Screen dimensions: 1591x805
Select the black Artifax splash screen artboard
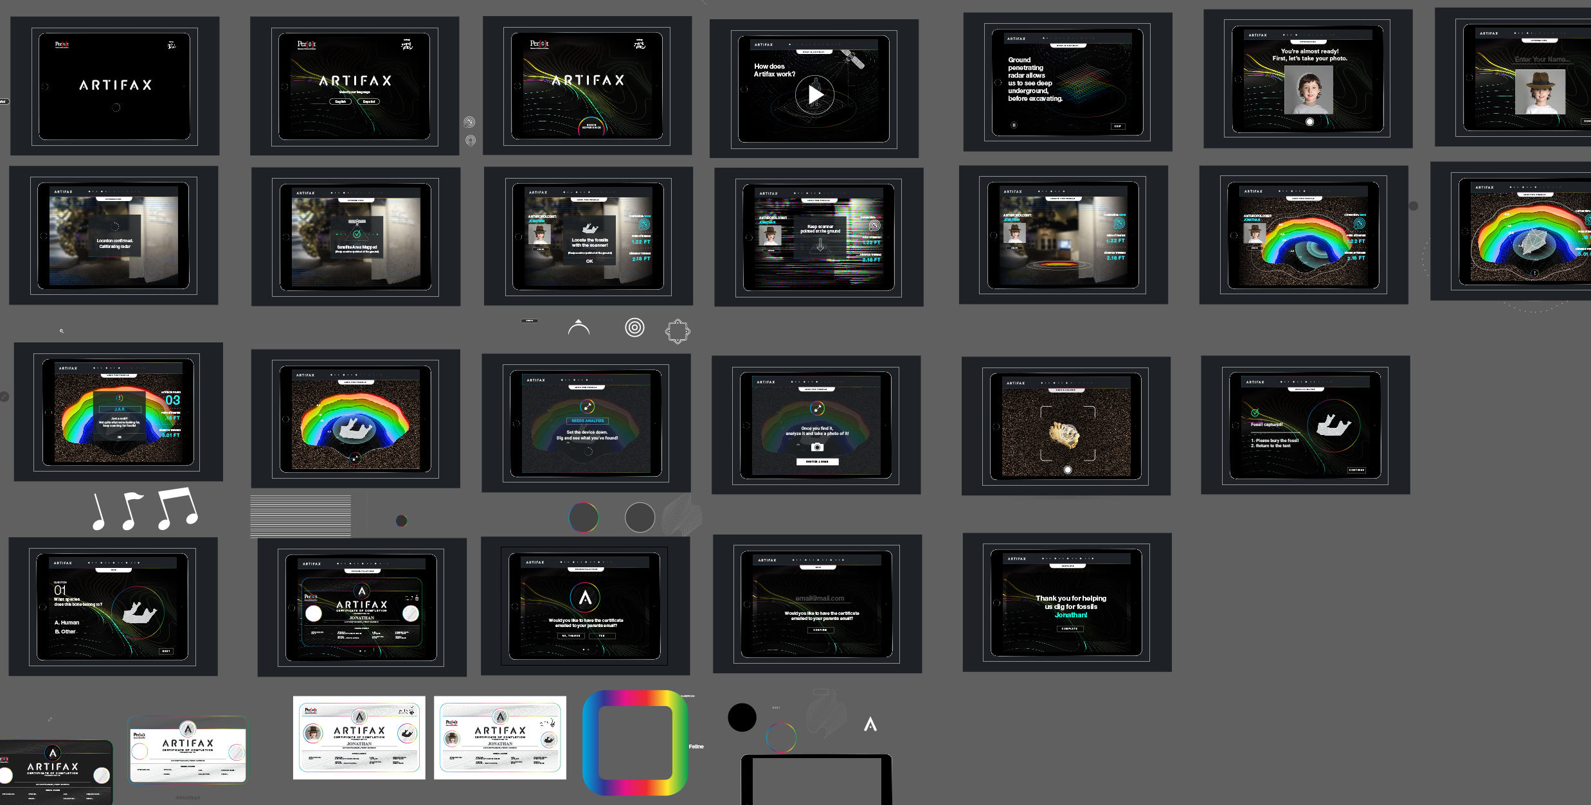tap(114, 86)
